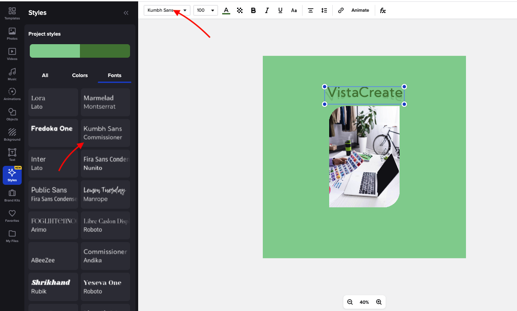Apply the Lemon Tuesday Manrope font pair
Screen dimensions: 517x311
pyautogui.click(x=106, y=195)
